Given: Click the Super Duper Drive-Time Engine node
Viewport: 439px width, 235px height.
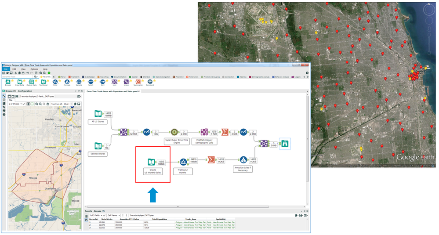Looking at the screenshot, I should point(174,132).
